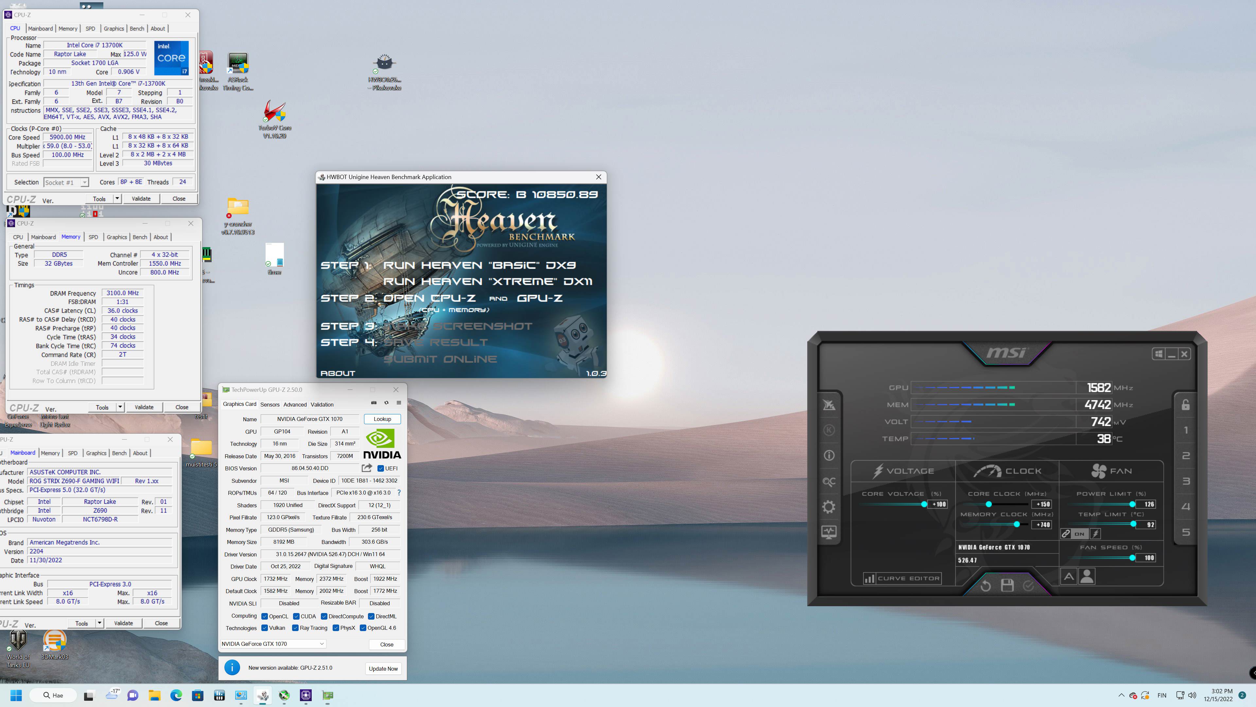Open the Windows Start menu
Image resolution: width=1256 pixels, height=707 pixels.
(x=16, y=695)
